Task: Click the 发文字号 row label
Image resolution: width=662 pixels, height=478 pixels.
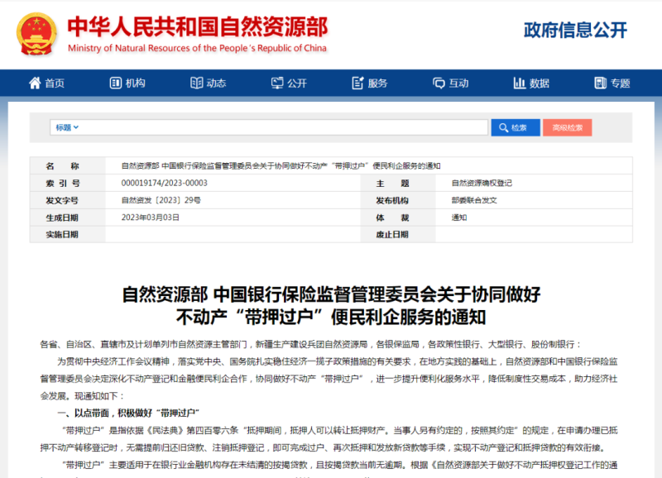Action: [x=62, y=200]
